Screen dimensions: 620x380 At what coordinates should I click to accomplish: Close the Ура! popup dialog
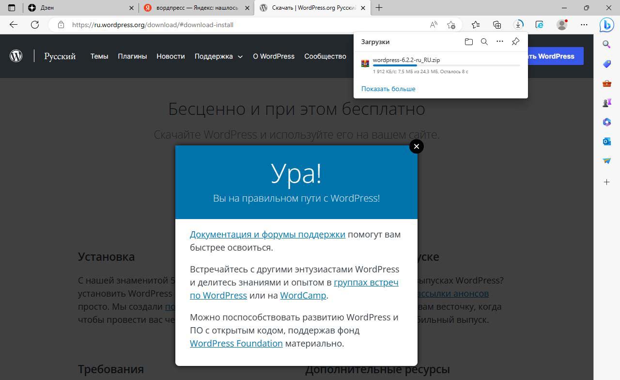[416, 146]
